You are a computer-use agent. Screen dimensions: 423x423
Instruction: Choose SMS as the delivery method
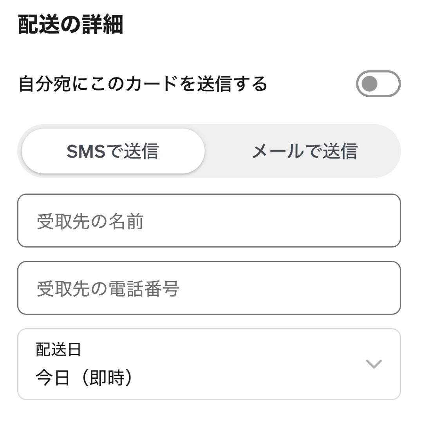point(111,151)
